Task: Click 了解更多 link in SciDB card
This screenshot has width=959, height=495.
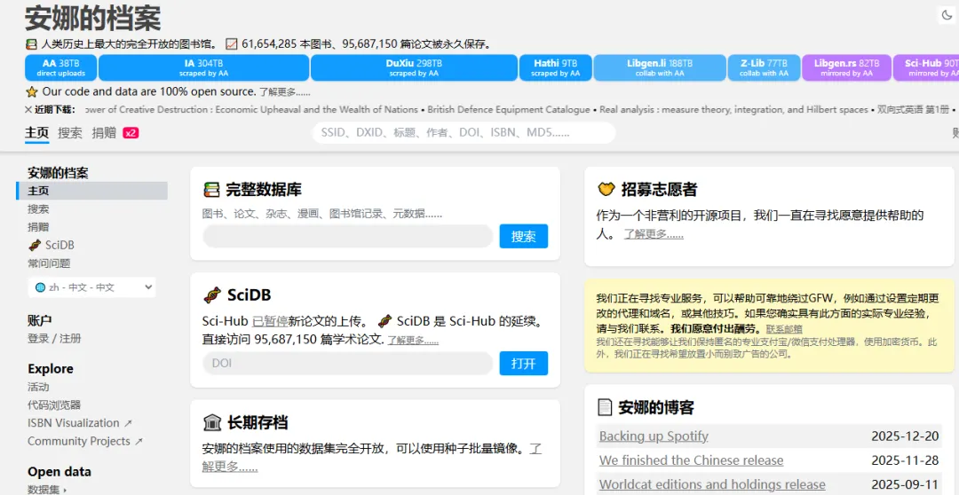Action: (x=413, y=341)
